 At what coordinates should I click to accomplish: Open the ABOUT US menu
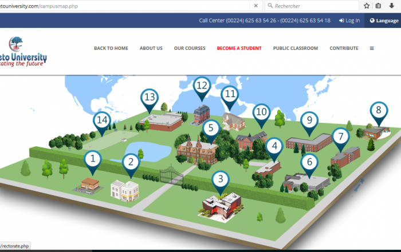tap(151, 49)
